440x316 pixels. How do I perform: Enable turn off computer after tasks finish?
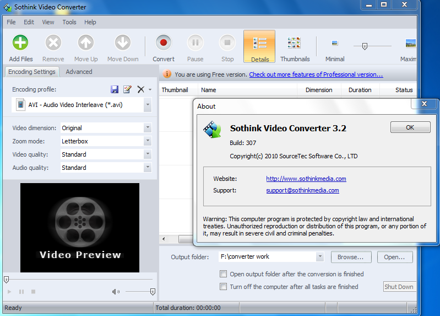(224, 286)
